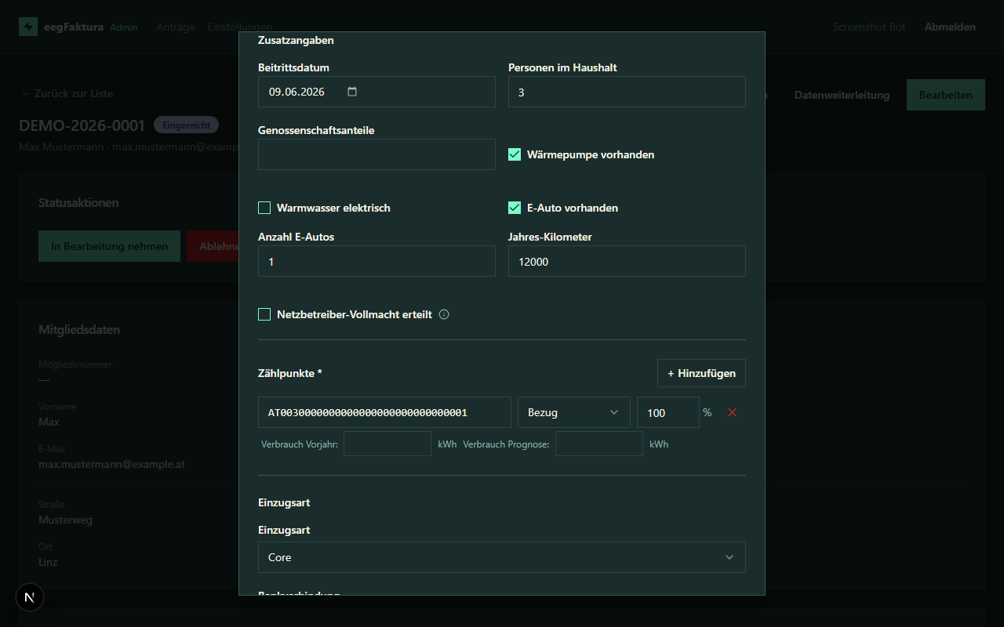Click the Zählpunkt number AT003 field
The height and width of the screenshot is (627, 1004).
pyautogui.click(x=384, y=412)
